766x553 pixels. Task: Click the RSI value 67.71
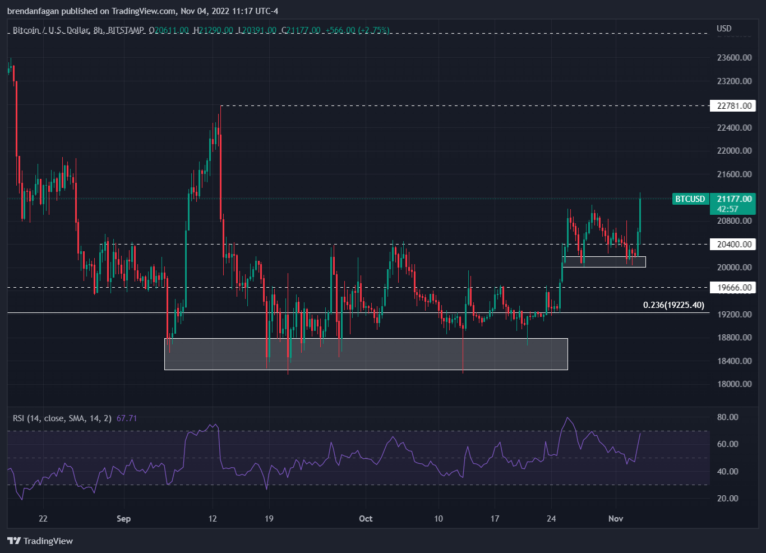tap(127, 418)
